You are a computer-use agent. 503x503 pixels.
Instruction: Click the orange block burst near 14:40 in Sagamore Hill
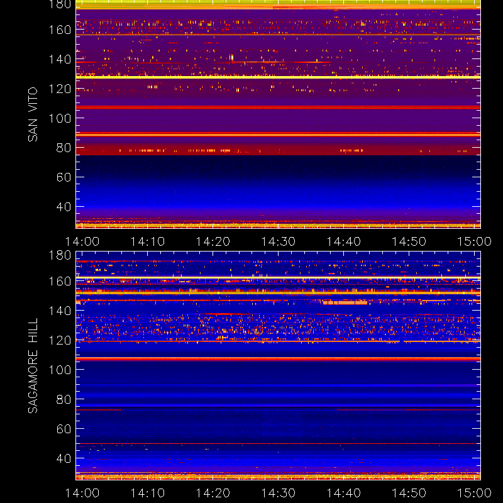point(345,303)
